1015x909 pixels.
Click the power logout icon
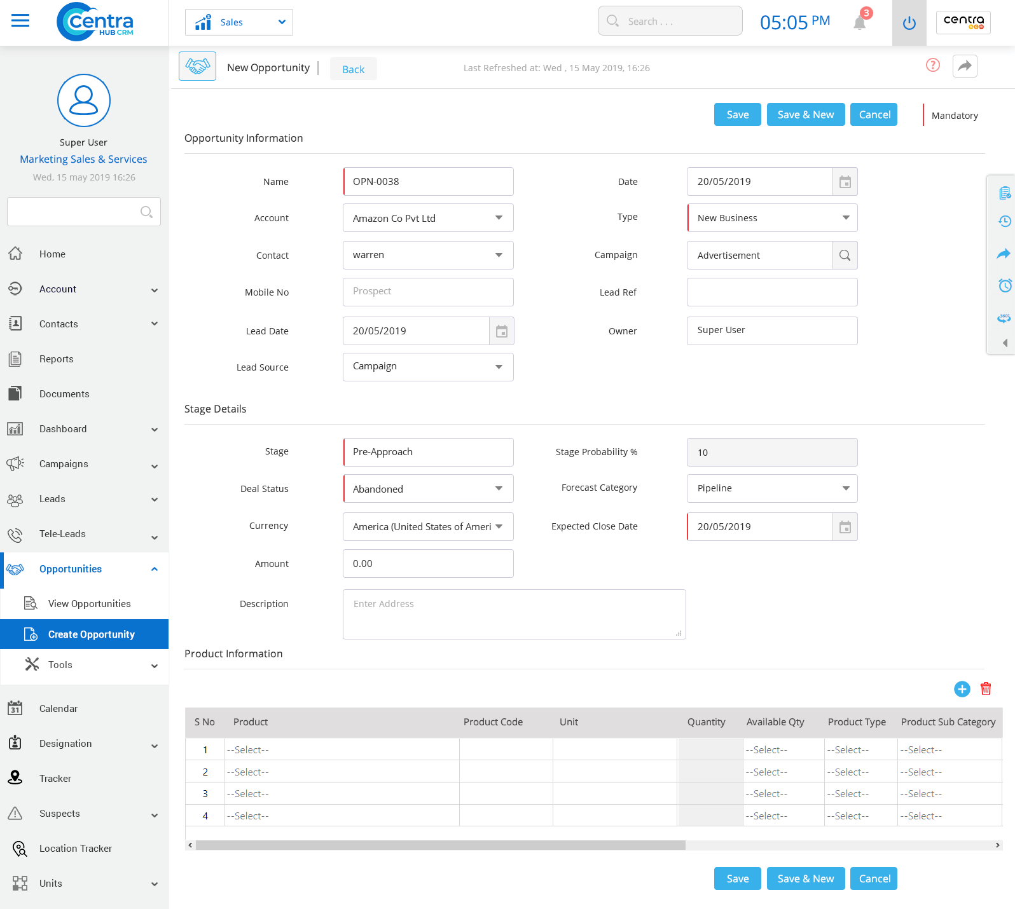[x=909, y=24]
